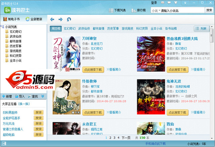Viewport: 215px width, 147px height.
Task: Click the 搜索 button next to search box
Action: pos(209,10)
